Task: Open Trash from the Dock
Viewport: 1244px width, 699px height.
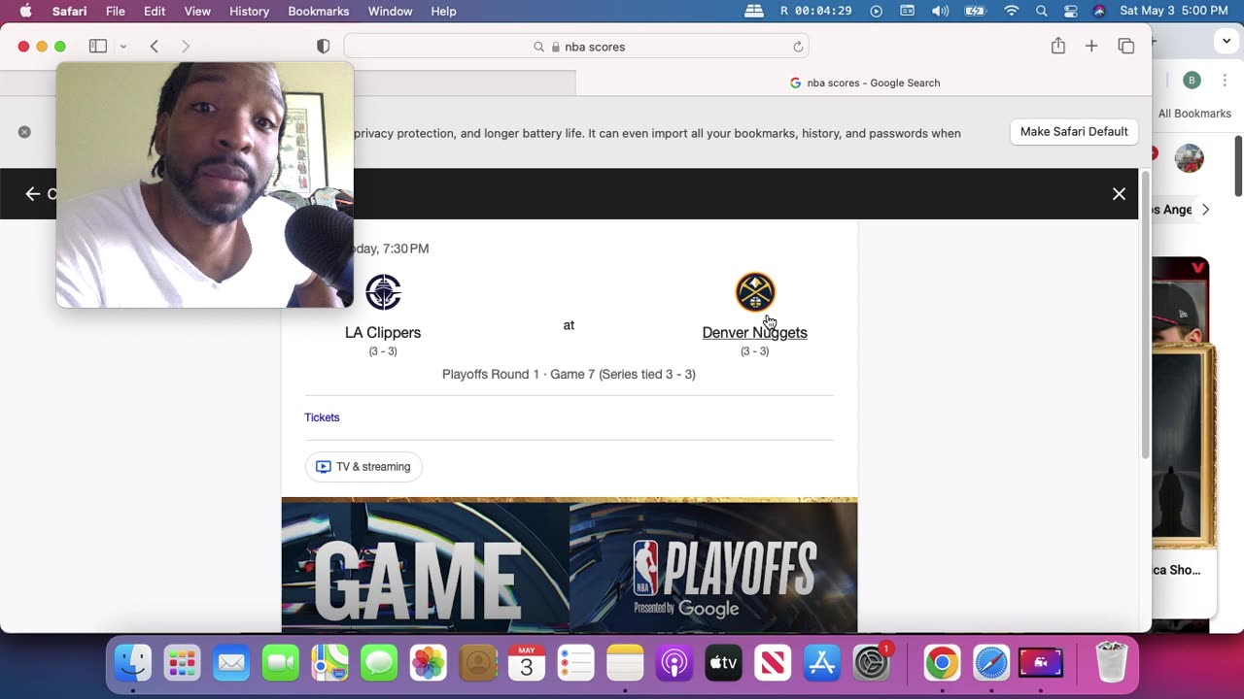Action: [1111, 663]
